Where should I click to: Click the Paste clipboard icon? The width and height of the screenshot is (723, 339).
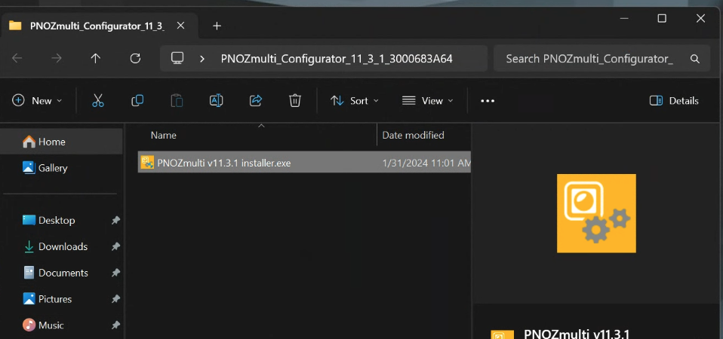coord(177,101)
